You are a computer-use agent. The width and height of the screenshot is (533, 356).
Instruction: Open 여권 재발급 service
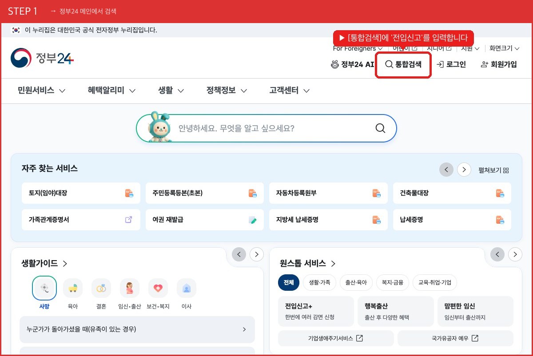(x=205, y=219)
